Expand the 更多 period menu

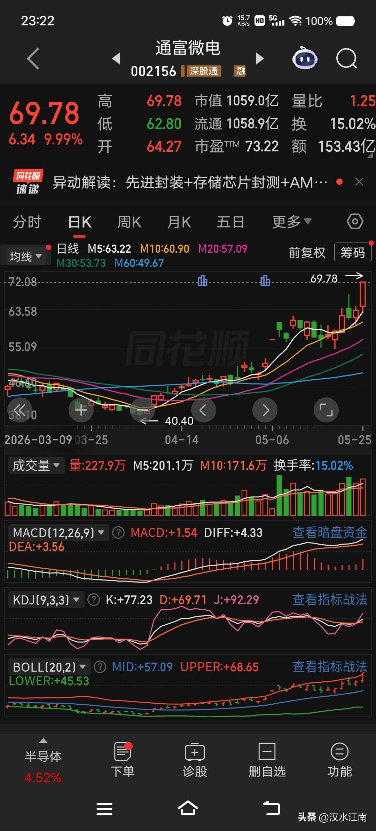click(x=292, y=222)
